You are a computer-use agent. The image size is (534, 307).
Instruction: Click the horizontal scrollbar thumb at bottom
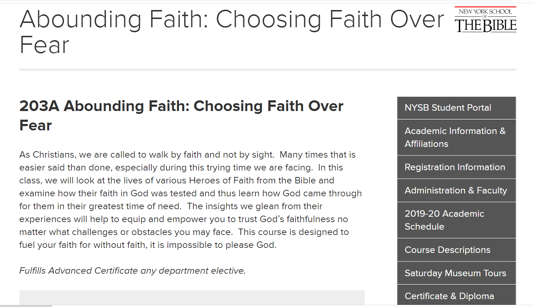point(26,306)
